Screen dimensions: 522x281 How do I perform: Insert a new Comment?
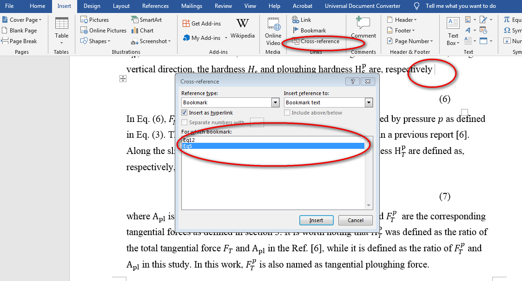click(363, 27)
